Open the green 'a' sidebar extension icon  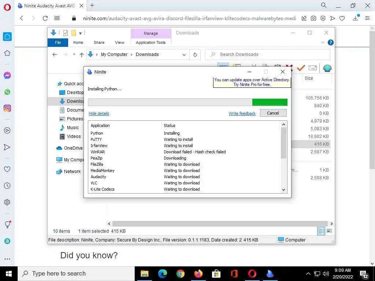pyautogui.click(x=7, y=241)
